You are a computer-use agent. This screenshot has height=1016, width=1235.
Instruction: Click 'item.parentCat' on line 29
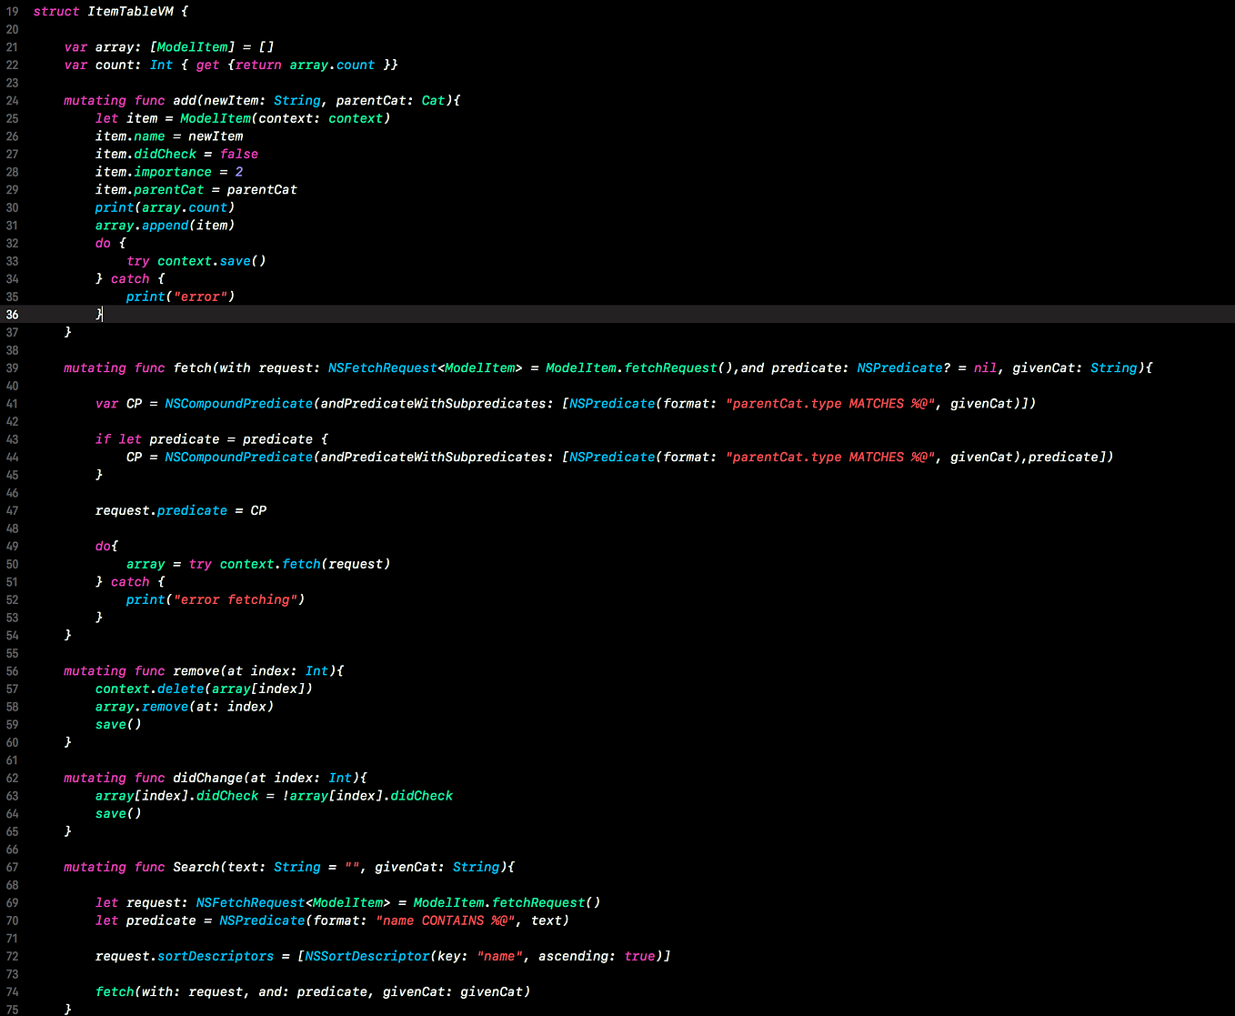[x=150, y=190]
